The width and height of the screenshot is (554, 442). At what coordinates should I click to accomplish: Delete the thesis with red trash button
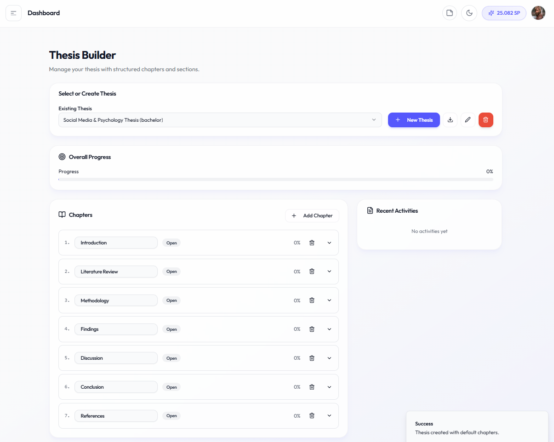coord(485,120)
